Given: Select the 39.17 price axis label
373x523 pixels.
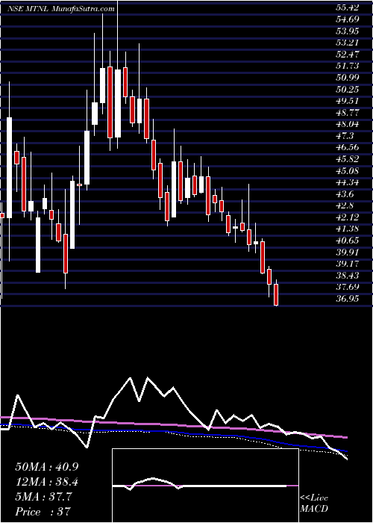Looking at the screenshot, I should (347, 264).
